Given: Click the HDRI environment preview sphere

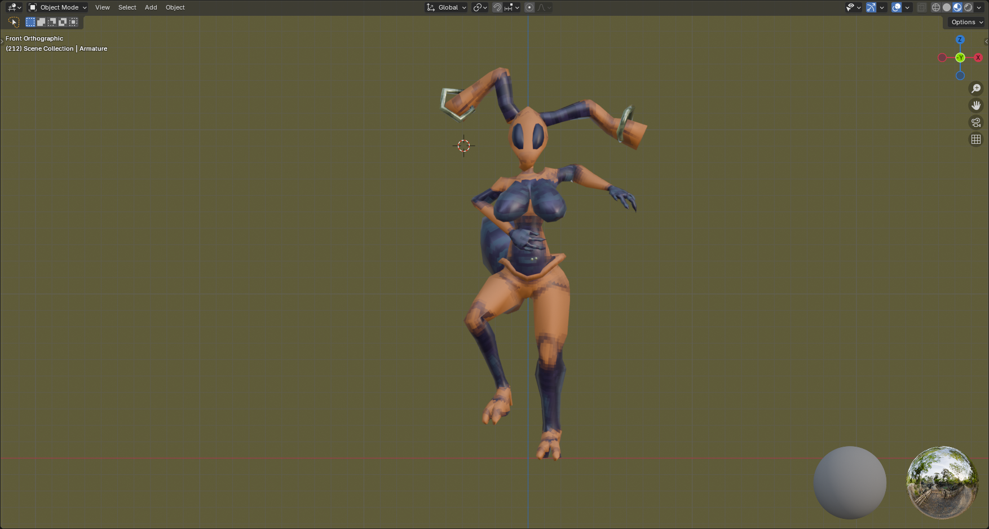Looking at the screenshot, I should (x=942, y=482).
